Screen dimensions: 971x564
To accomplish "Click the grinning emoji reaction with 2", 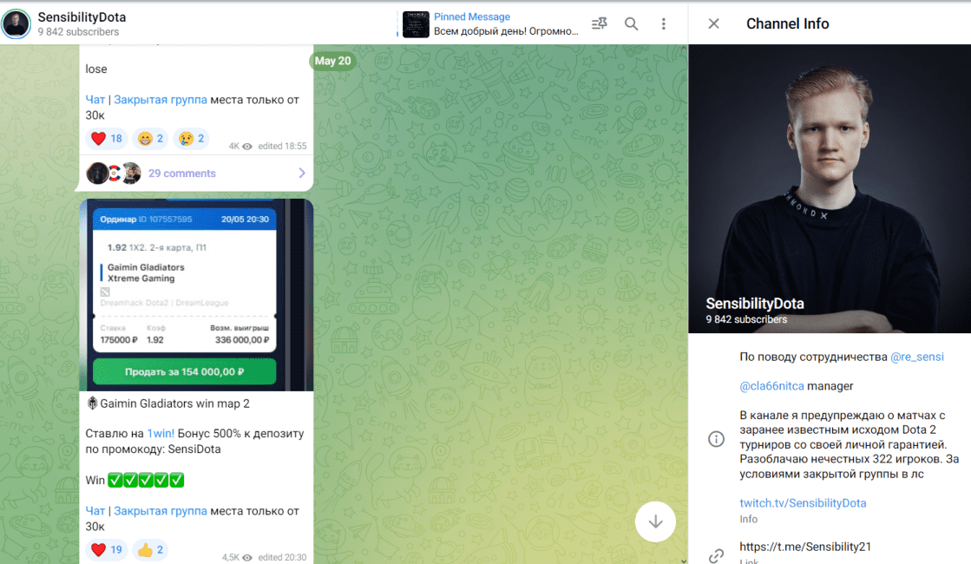I will 150,139.
